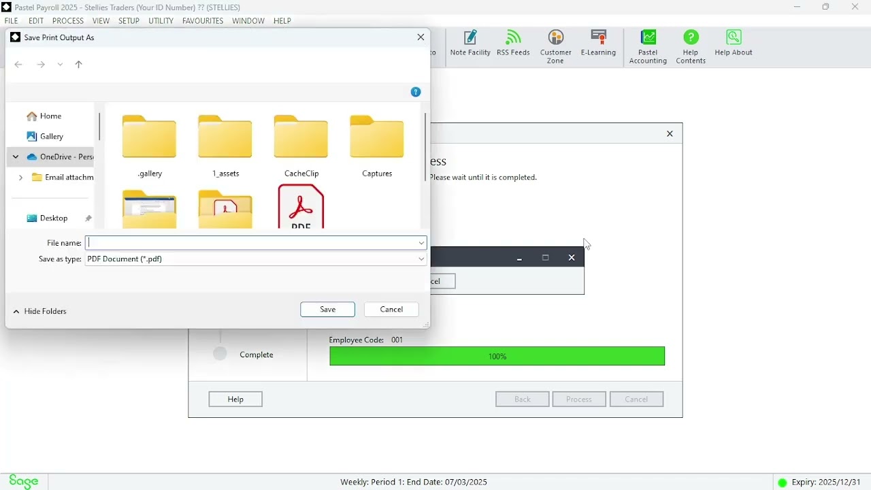
Task: Collapse the OneDrive tree node
Action: tap(16, 157)
